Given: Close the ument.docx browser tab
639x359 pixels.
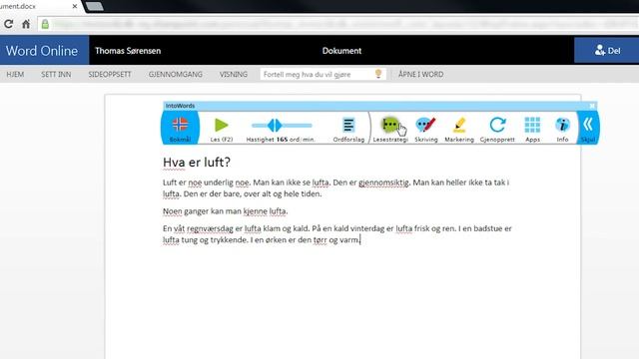Looking at the screenshot, I should (75, 6).
